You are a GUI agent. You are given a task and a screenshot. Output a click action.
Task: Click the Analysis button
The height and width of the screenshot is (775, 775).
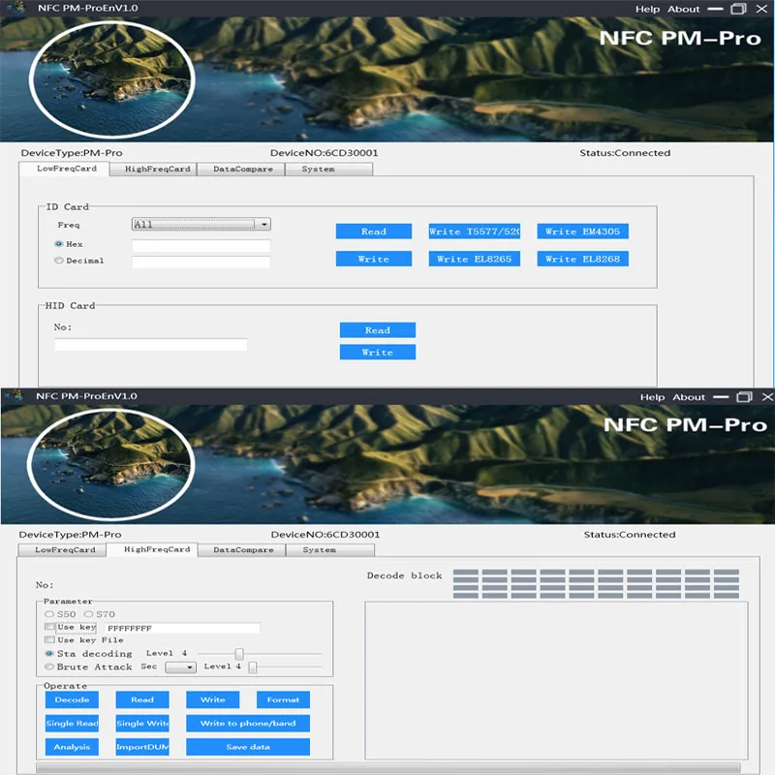tap(72, 747)
